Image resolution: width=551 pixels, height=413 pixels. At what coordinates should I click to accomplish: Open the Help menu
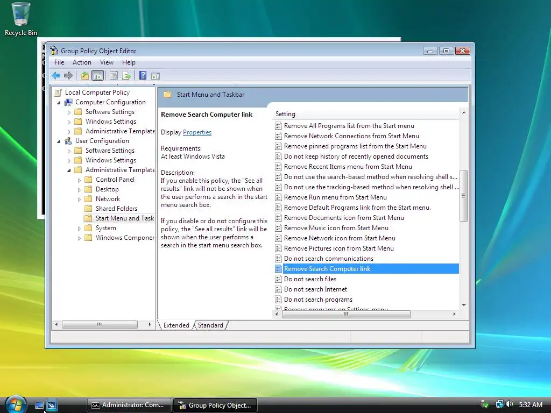pyautogui.click(x=129, y=62)
